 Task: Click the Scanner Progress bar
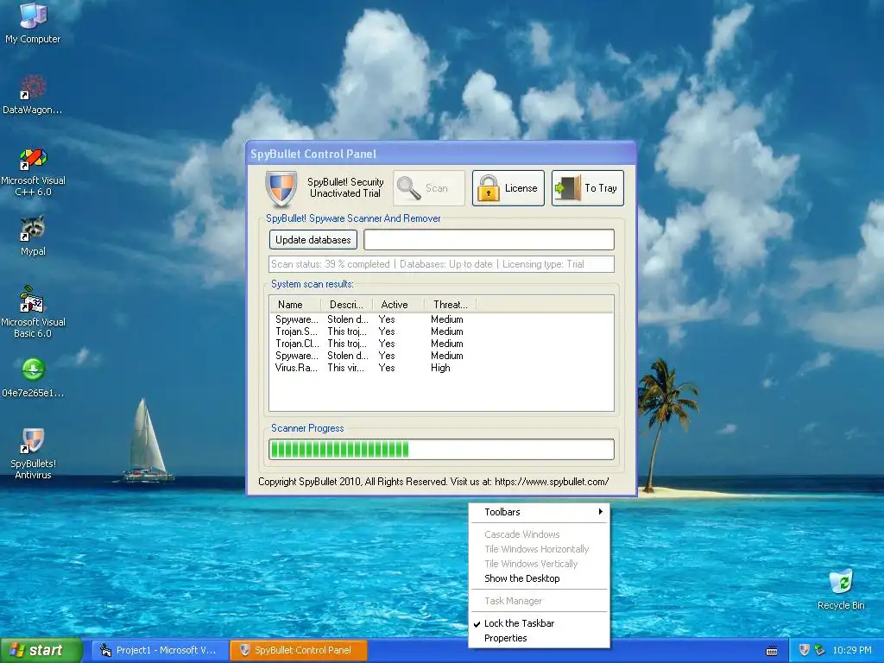tap(441, 449)
